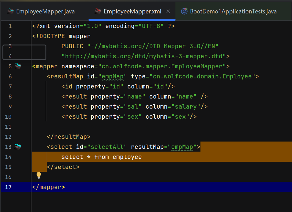Viewport: 292px width, 212px height.
Task: Click the DOCTYPE mapper declaration on line 2
Action: [61, 36]
